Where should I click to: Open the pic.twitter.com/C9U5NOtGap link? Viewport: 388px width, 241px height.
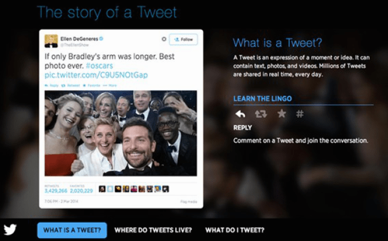coord(96,75)
